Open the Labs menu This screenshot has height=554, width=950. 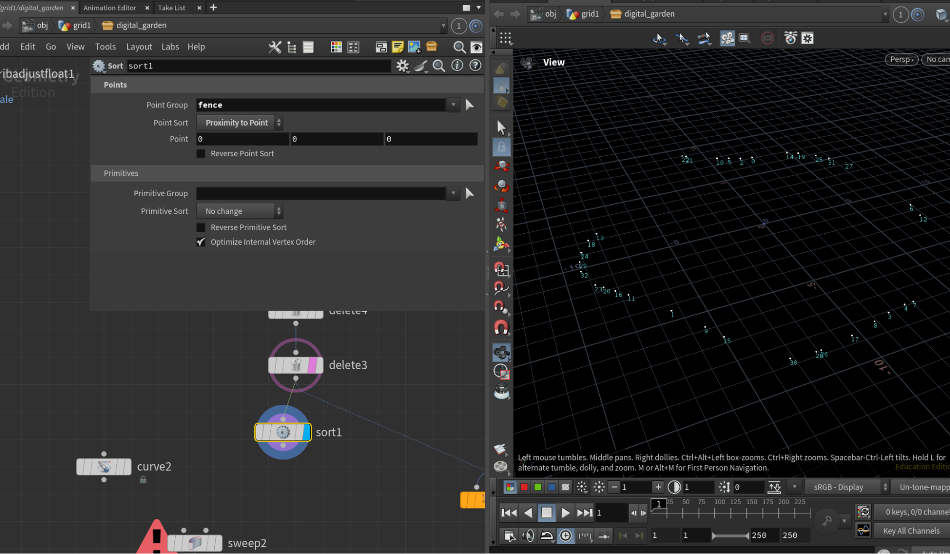[170, 47]
